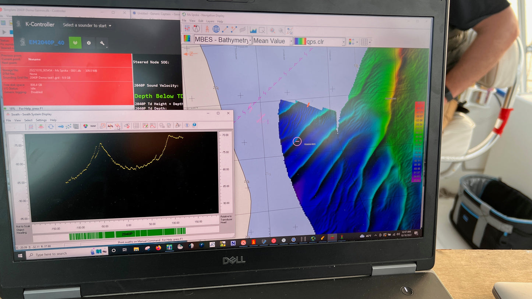Click the grid icon in Swath toolbar
Image resolution: width=532 pixels, height=299 pixels.
coord(136,126)
